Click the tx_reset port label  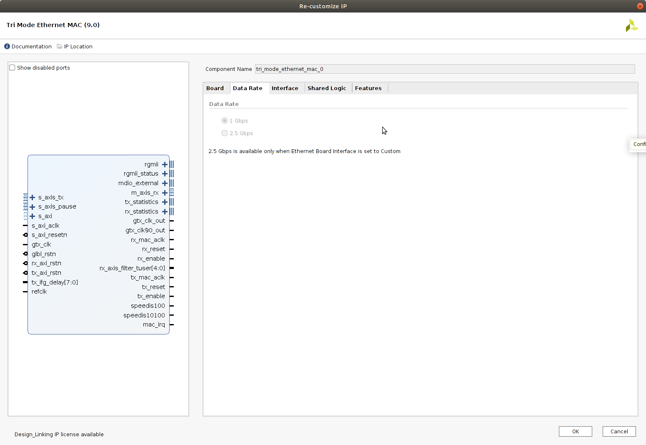pos(154,287)
